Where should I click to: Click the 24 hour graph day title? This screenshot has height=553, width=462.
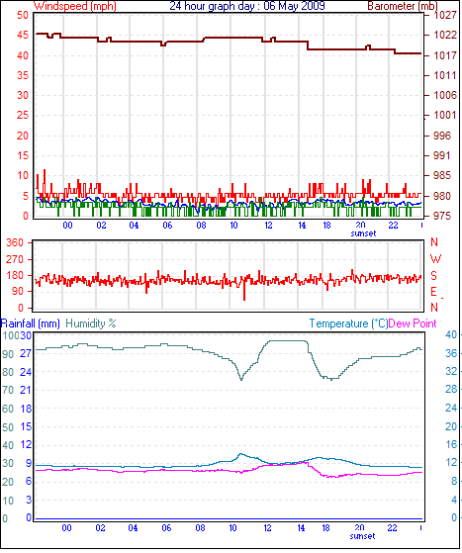point(247,6)
